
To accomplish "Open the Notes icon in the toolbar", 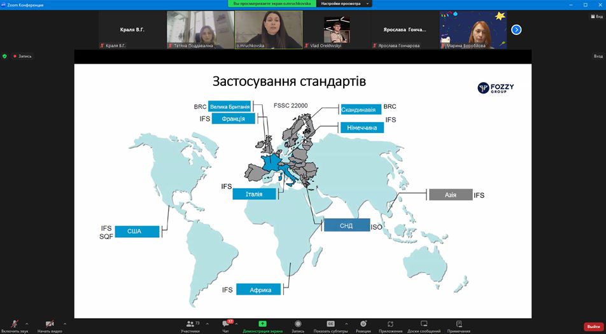I will 458,324.
